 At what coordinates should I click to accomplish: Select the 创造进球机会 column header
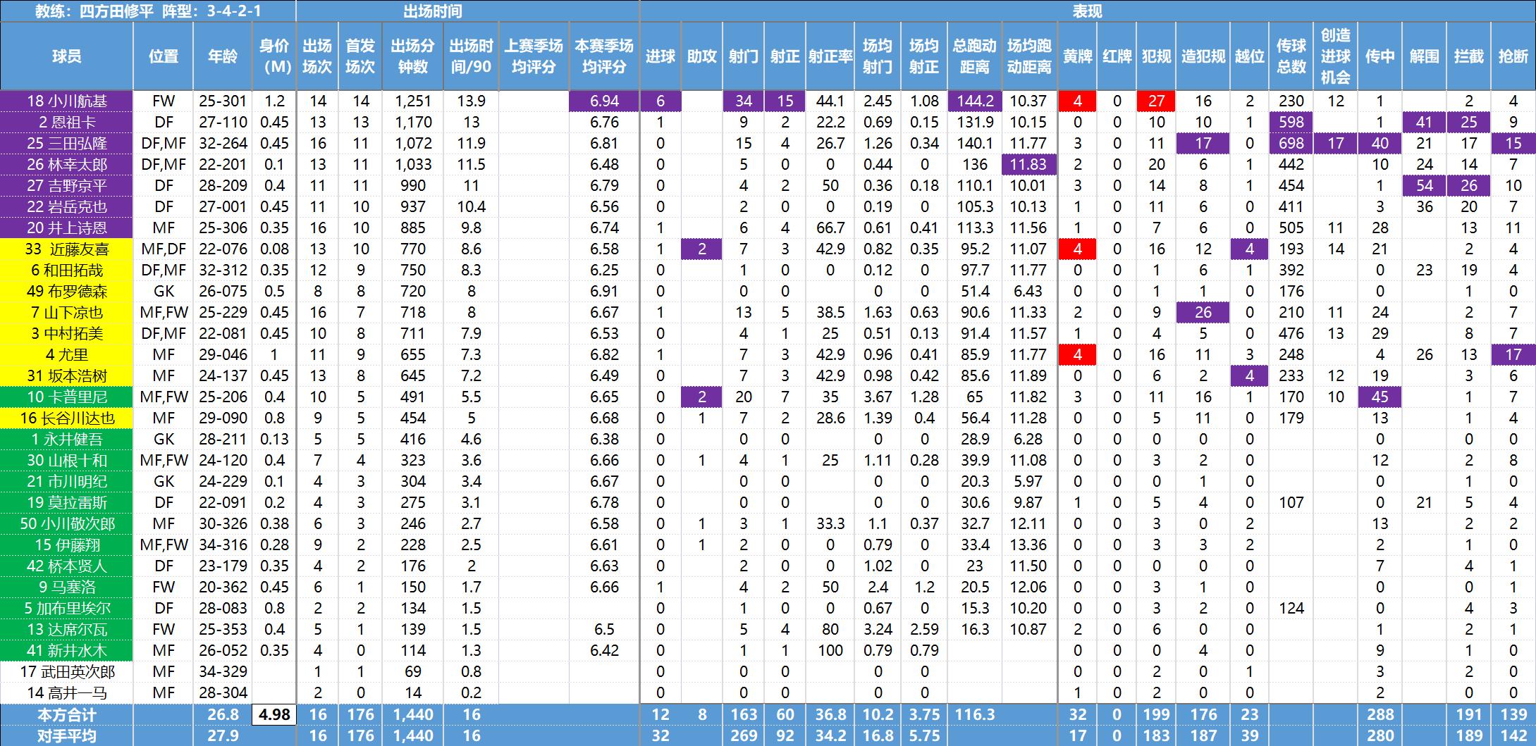[1336, 56]
